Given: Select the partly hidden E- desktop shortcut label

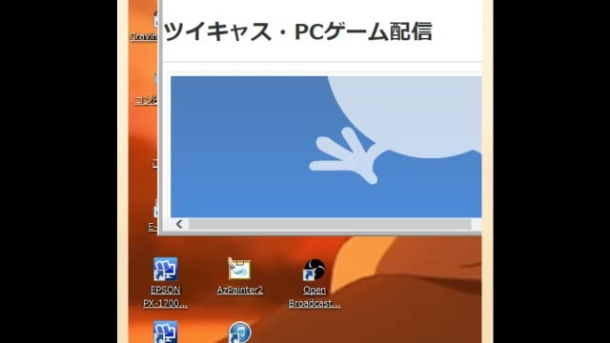Looking at the screenshot, I should point(152,227).
